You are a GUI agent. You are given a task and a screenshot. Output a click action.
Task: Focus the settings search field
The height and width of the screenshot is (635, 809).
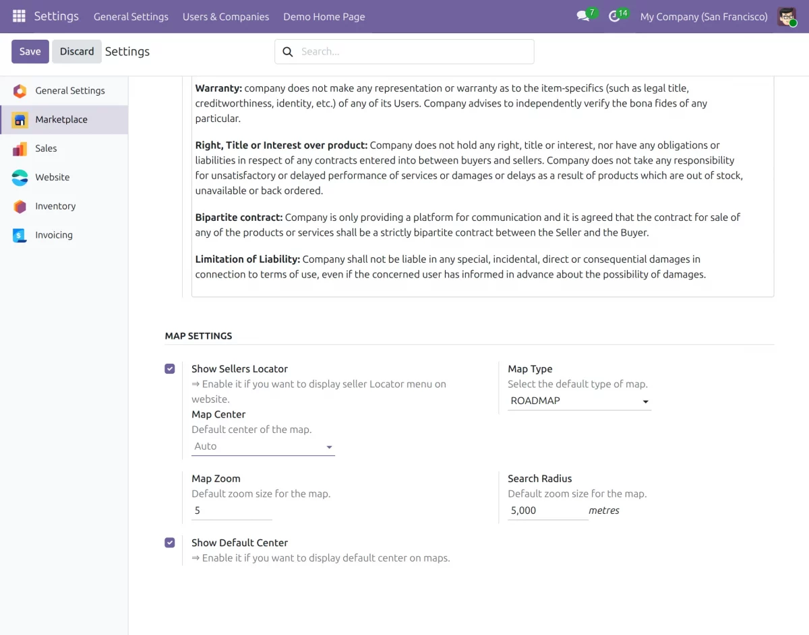404,52
